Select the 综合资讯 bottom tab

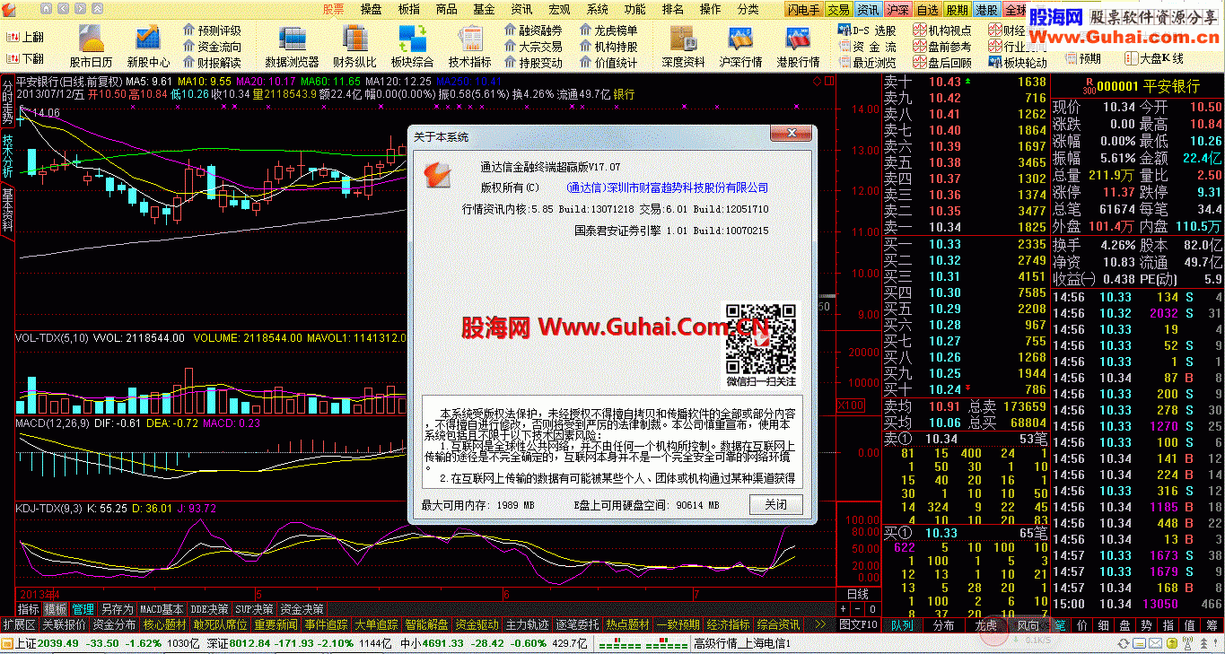(x=778, y=624)
